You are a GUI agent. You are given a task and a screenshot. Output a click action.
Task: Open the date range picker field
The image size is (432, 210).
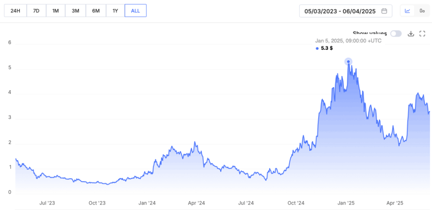(x=346, y=11)
